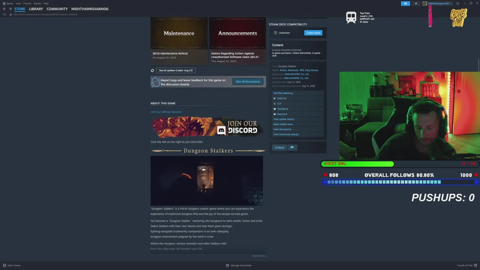Switch to the LIBRARY tab
This screenshot has width=480, height=270.
[x=36, y=9]
